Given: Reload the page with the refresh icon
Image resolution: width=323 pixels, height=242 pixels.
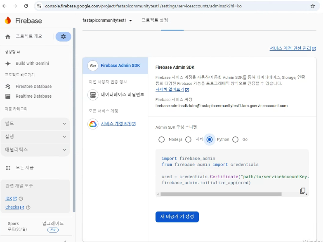Looking at the screenshot, I should [x=26, y=6].
